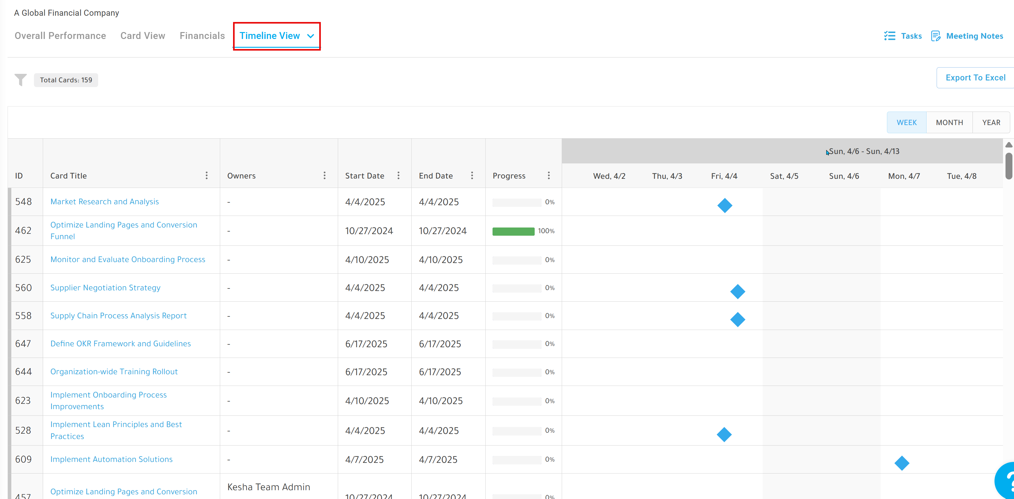Open the filter funnel icon

pos(20,80)
